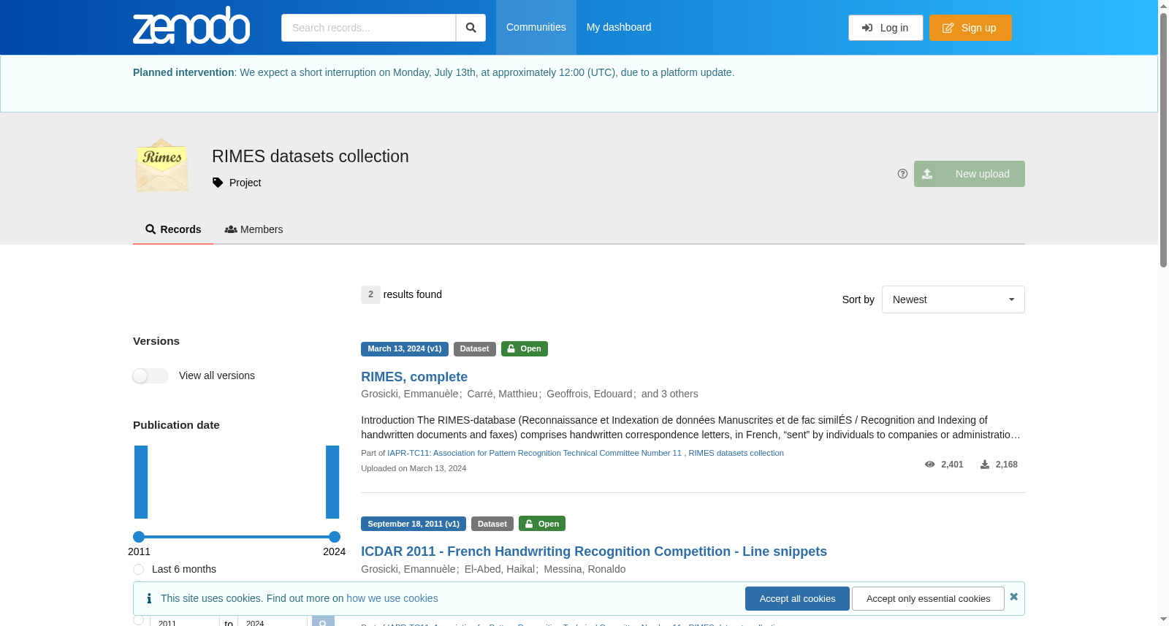Open the how we use cookies link
1169x626 pixels.
(392, 598)
